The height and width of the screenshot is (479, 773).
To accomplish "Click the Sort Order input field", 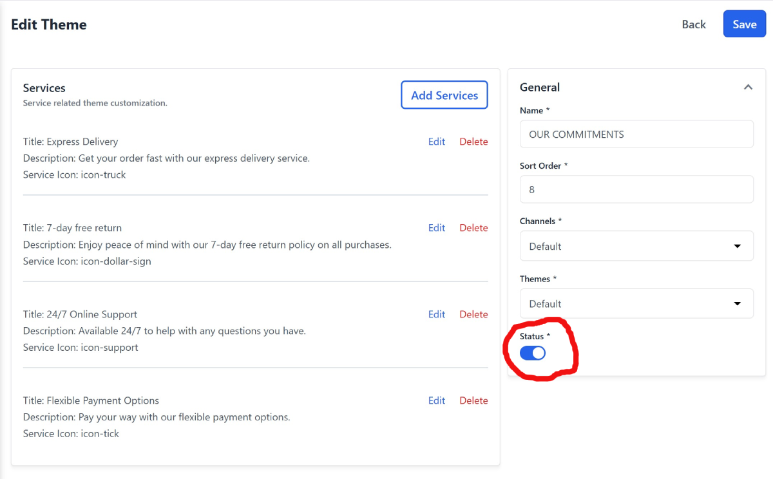I will (636, 189).
